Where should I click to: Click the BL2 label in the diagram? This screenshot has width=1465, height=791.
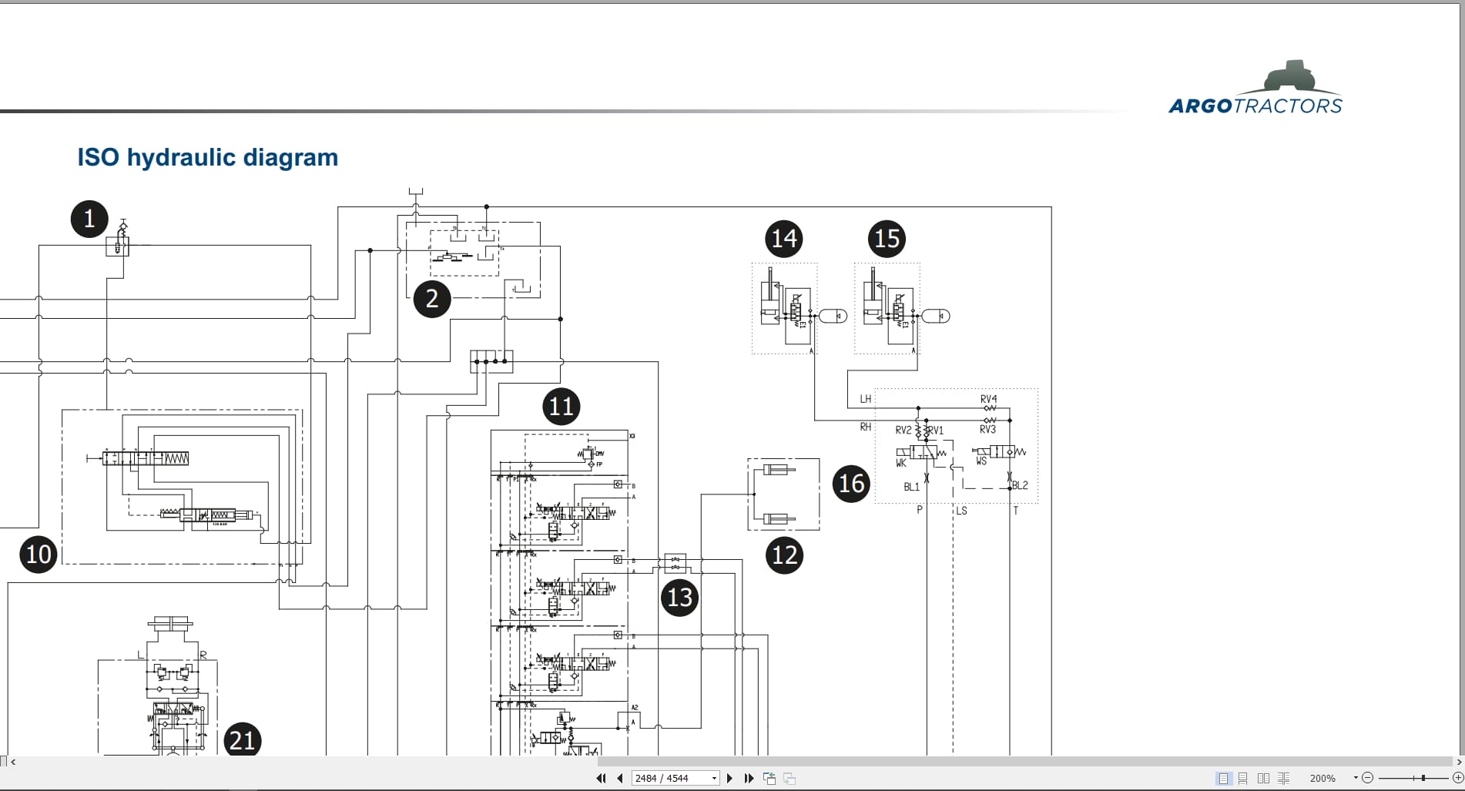1020,485
